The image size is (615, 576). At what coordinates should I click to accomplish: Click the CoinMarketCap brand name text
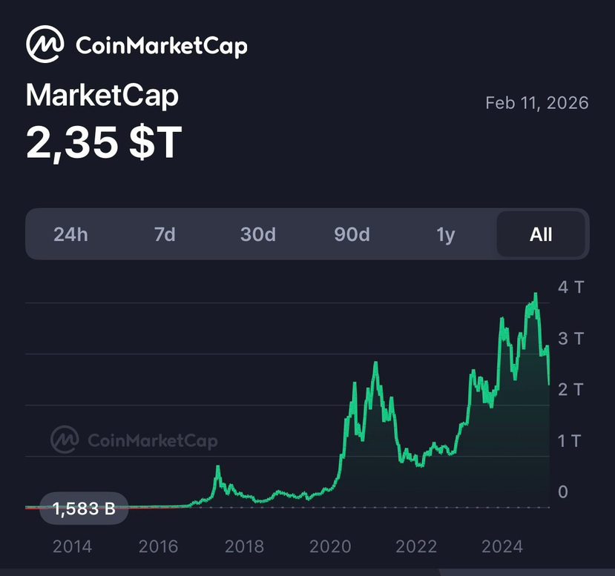point(162,46)
